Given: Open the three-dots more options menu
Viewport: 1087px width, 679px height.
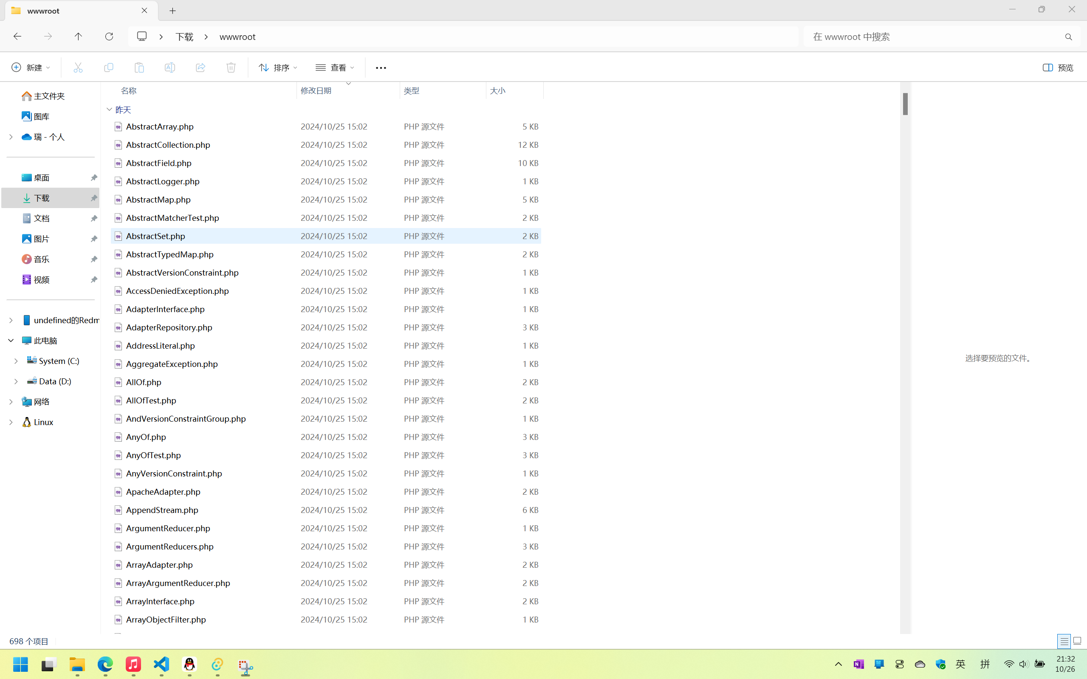Looking at the screenshot, I should coord(381,68).
